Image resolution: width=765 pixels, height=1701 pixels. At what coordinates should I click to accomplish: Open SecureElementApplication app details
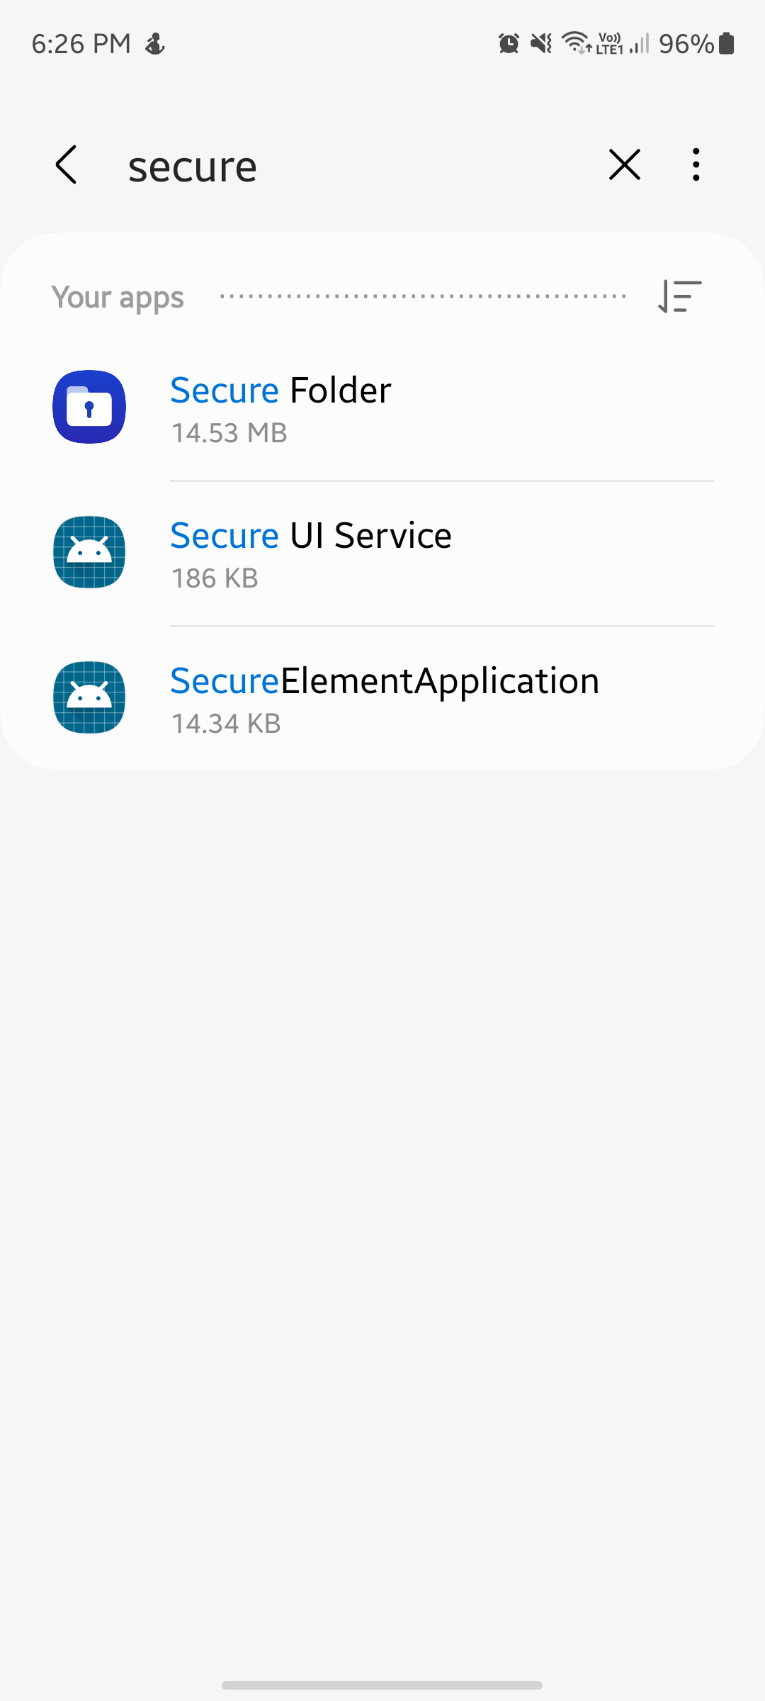click(384, 698)
